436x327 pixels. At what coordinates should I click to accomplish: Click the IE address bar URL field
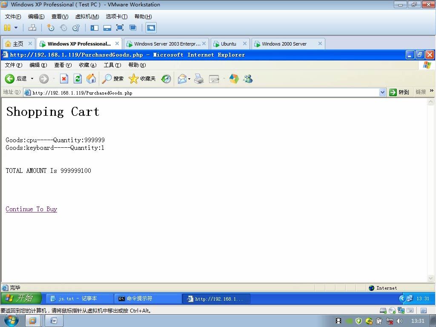click(201, 92)
